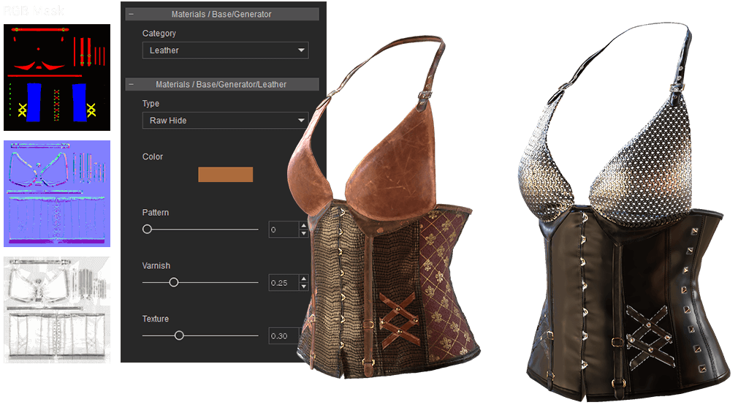Click the Varnish slider handle
This screenshot has height=405, width=738.
174,282
